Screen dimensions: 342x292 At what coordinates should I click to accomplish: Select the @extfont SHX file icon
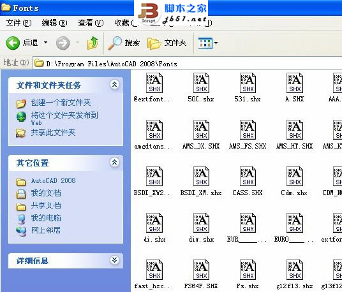154,83
